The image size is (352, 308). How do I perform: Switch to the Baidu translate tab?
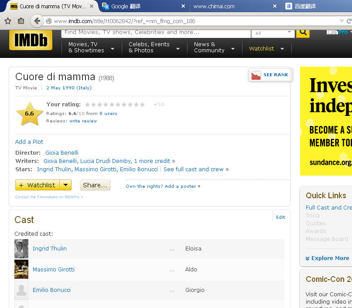(x=317, y=6)
